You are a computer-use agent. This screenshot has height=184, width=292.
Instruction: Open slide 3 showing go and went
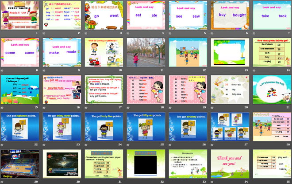click(104, 15)
